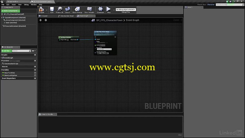
Task: Open the Add New dropdown
Action: click(x=6, y=51)
